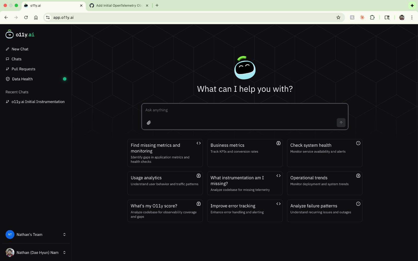Click the green Data Health status dot
The image size is (418, 261).
coord(65,79)
